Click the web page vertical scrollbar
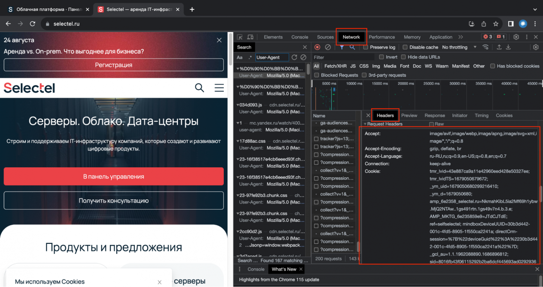The height and width of the screenshot is (287, 543). point(230,50)
